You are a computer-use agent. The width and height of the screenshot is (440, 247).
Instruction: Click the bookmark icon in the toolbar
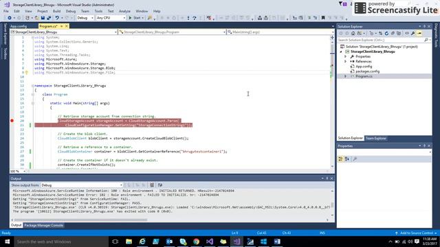323,18
